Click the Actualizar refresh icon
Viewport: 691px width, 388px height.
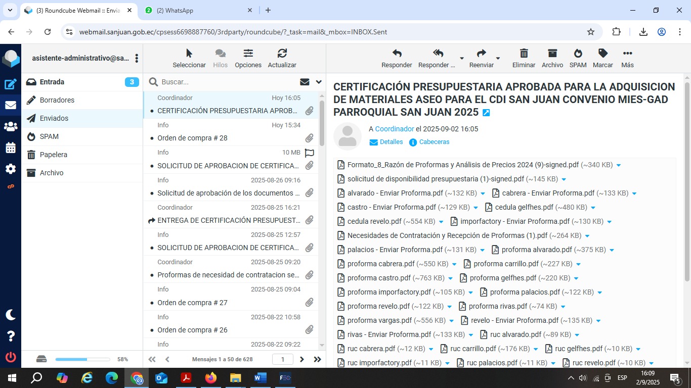(x=282, y=54)
